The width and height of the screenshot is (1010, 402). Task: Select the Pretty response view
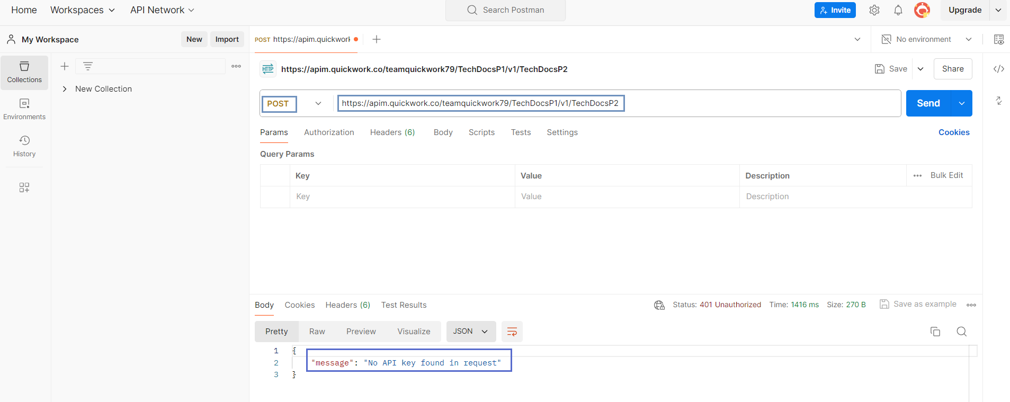click(x=276, y=332)
